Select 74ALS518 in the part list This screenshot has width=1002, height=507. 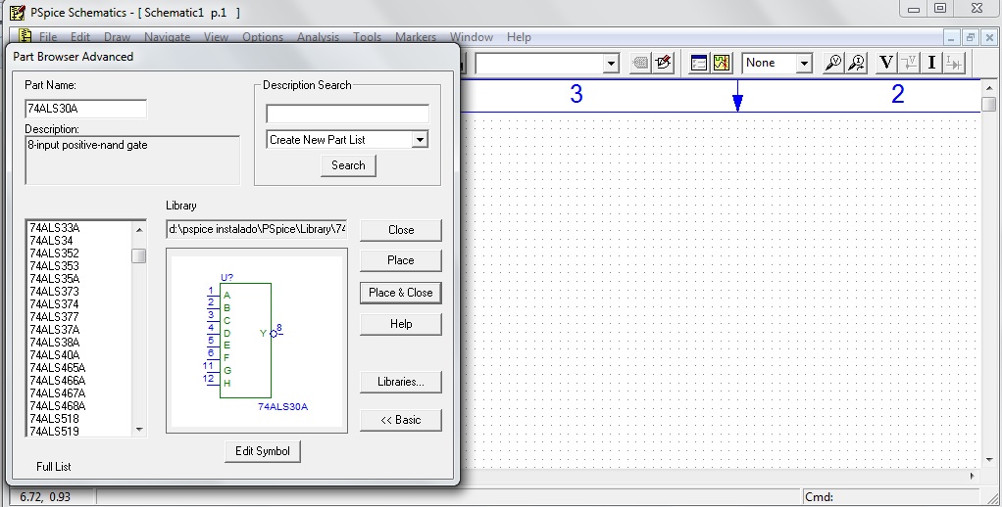pyautogui.click(x=54, y=419)
